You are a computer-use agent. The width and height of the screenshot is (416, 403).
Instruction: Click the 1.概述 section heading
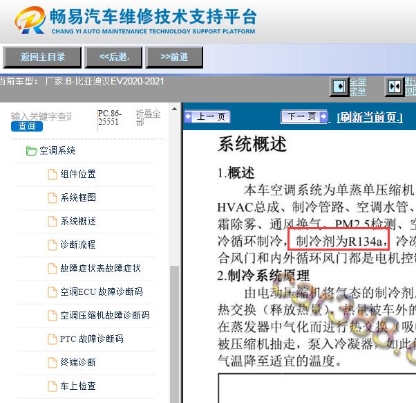pos(236,173)
